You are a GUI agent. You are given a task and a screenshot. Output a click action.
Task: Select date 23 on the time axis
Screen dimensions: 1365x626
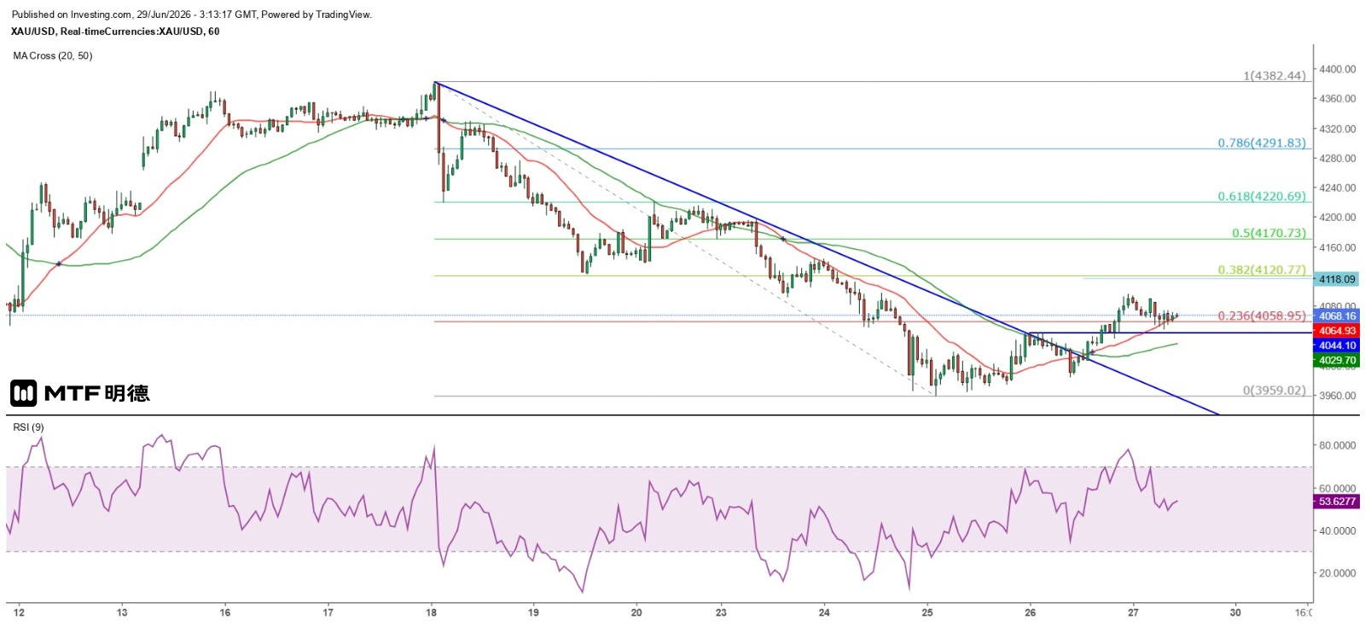click(x=721, y=612)
